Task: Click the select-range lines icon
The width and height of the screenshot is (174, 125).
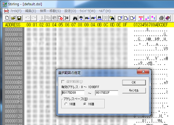Action: [66, 18]
